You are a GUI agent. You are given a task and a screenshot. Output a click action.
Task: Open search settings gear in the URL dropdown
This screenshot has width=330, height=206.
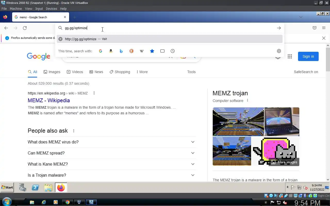279,51
